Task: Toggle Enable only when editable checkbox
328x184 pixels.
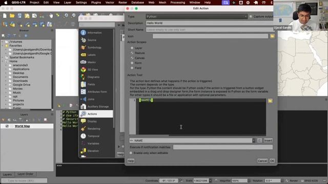Action: (131, 153)
